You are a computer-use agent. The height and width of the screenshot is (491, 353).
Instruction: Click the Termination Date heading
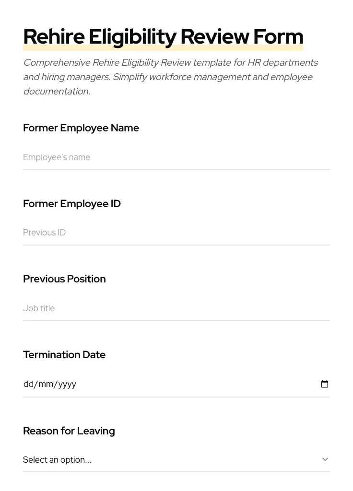(x=64, y=355)
